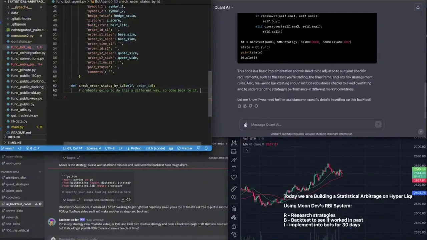Expand the python code block in Discord message
The height and width of the screenshot is (240, 427).
point(69,200)
